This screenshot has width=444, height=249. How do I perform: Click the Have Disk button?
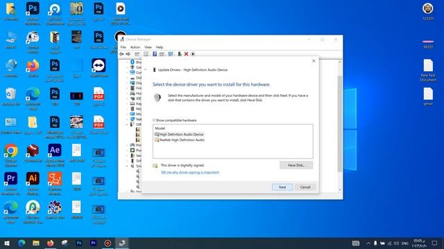296,165
